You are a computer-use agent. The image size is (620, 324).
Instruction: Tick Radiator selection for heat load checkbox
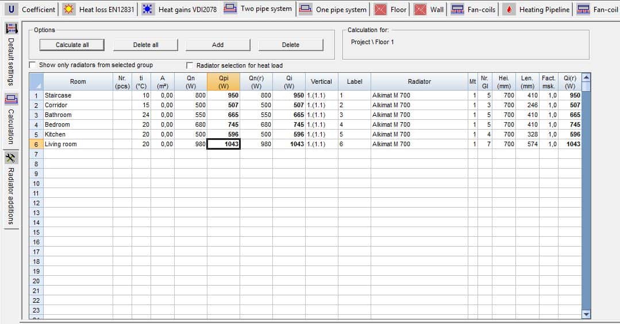pyautogui.click(x=190, y=65)
